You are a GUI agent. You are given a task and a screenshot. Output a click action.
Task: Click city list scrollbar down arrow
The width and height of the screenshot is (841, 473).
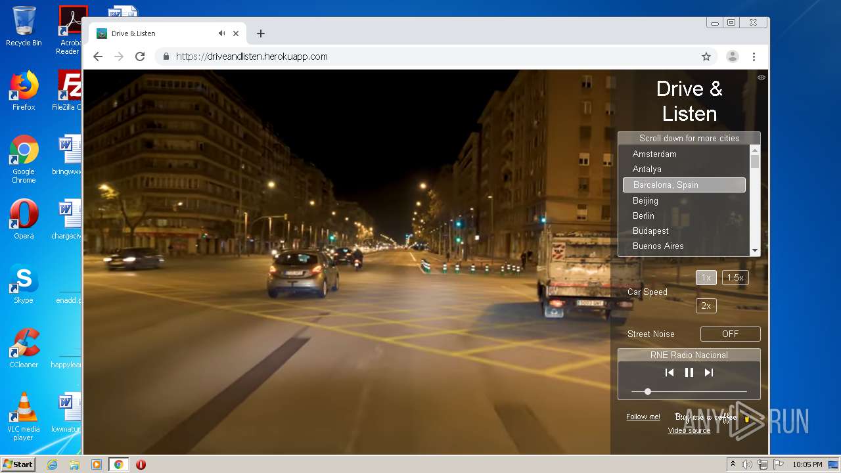click(x=755, y=250)
